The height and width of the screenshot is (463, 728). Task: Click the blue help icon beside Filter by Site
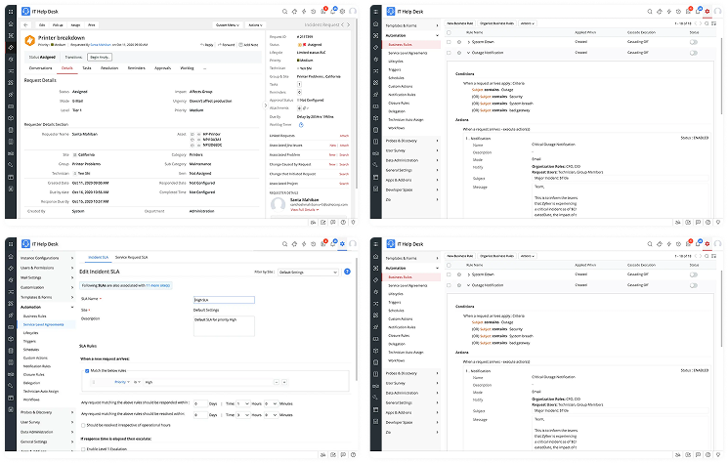point(349,270)
